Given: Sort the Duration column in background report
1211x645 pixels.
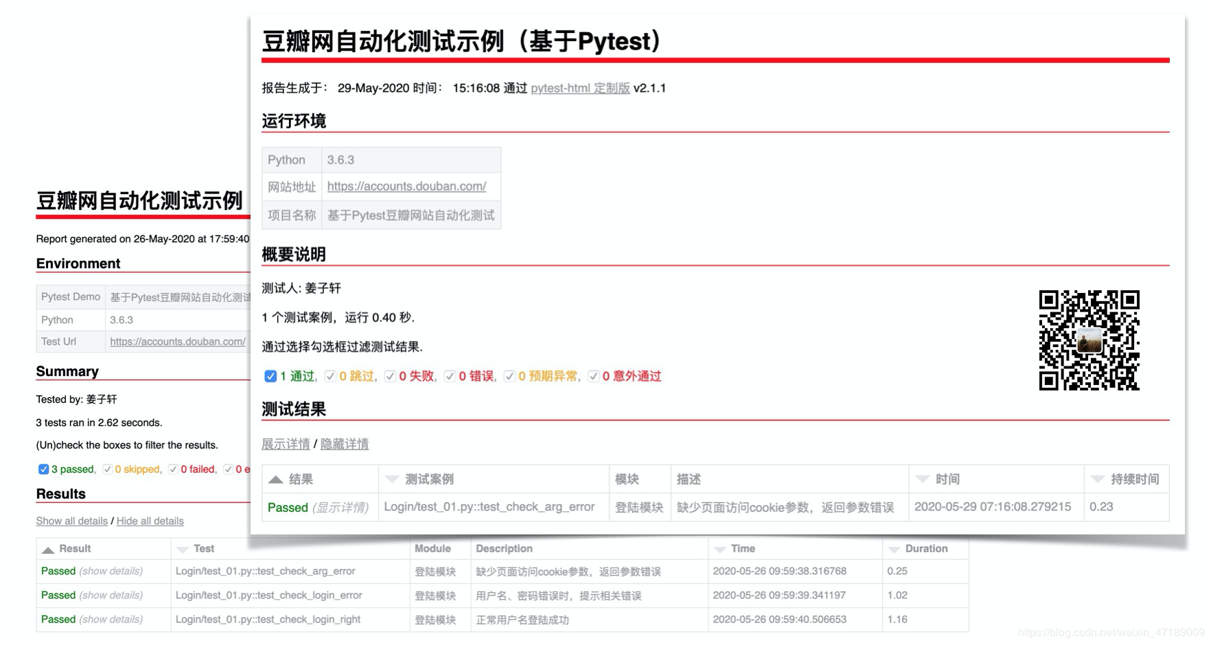Looking at the screenshot, I should point(894,548).
